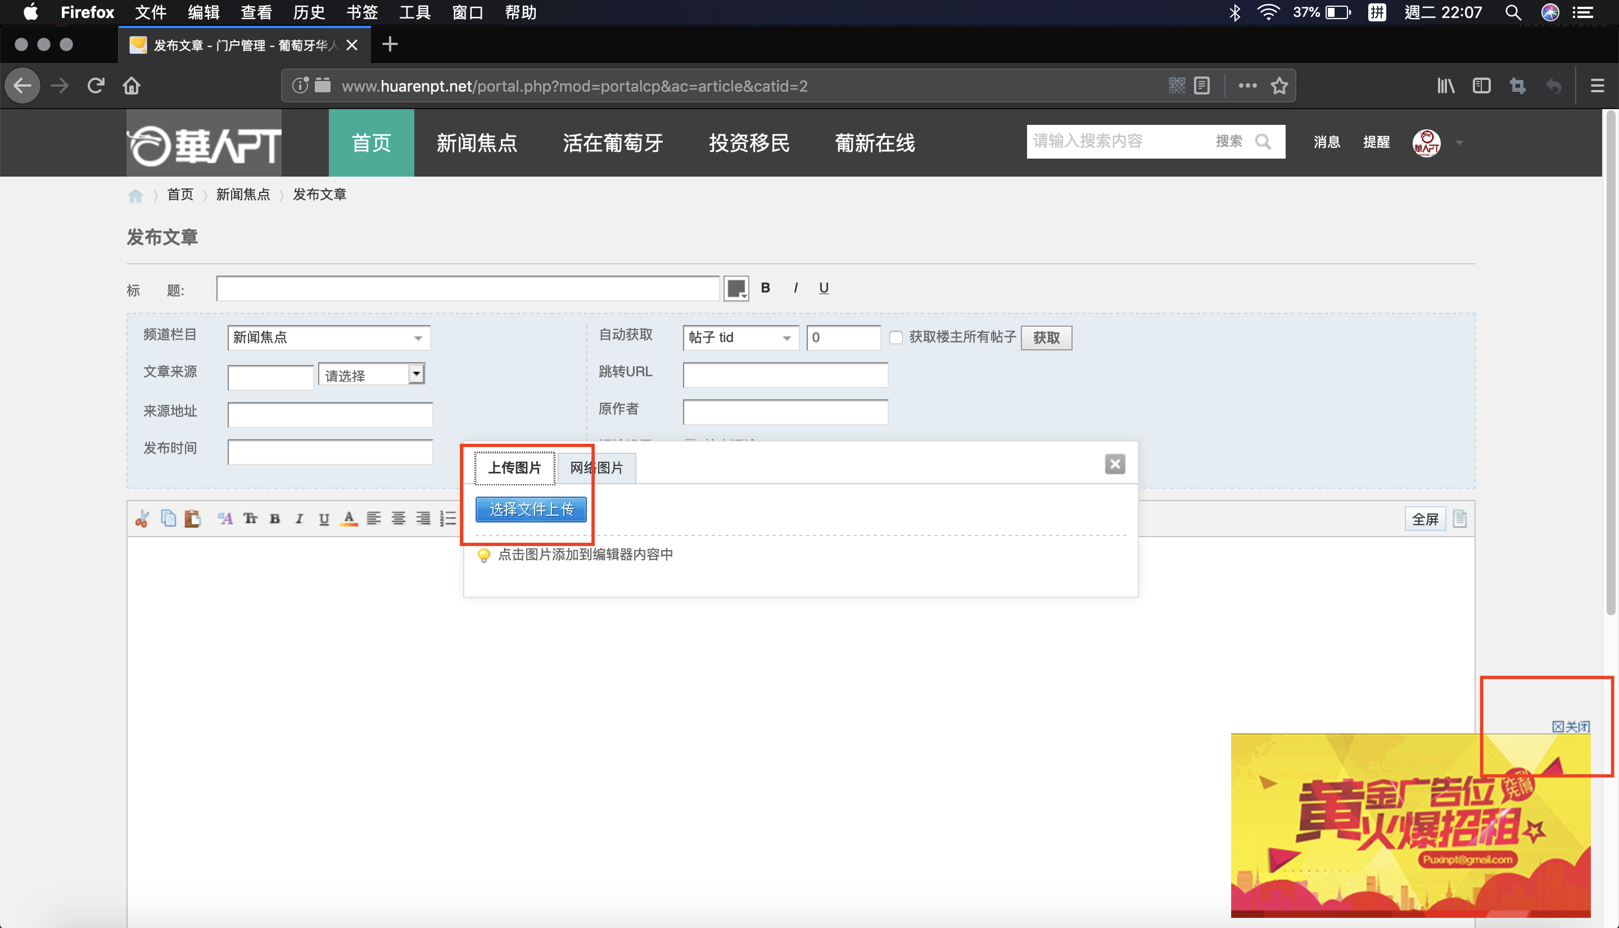Open fullscreen mode with the 全屏 icon
This screenshot has height=928, width=1619.
pos(1426,518)
